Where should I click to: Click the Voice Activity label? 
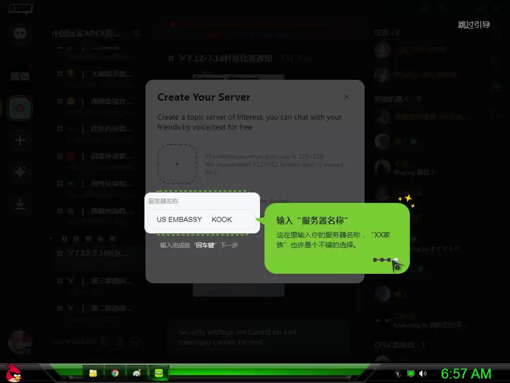click(74, 342)
